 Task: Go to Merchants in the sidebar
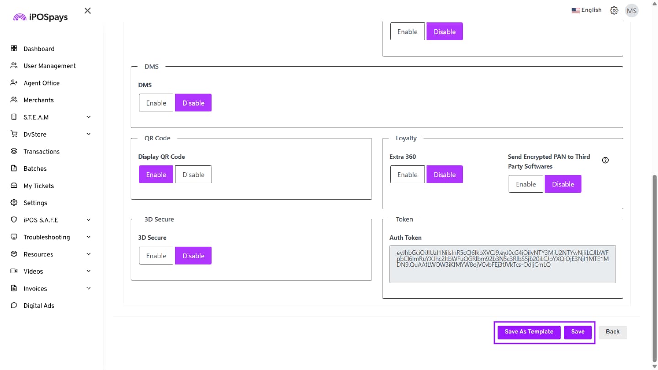coord(38,100)
